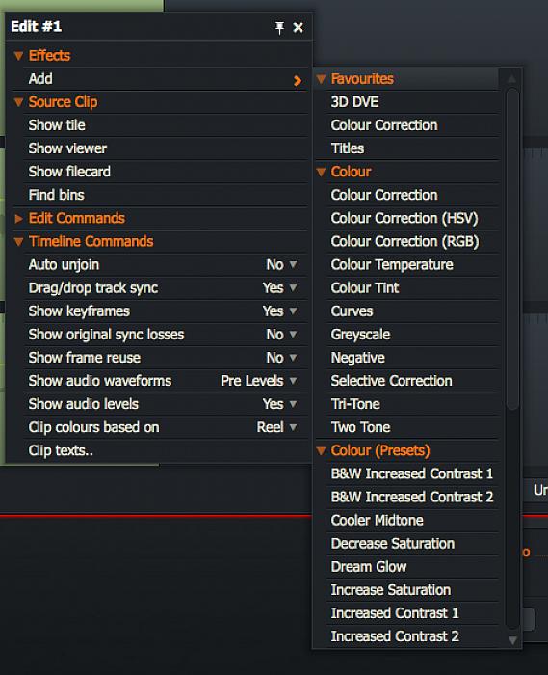The width and height of the screenshot is (548, 675).
Task: Open the Add effects submenu arrow
Action: point(298,80)
